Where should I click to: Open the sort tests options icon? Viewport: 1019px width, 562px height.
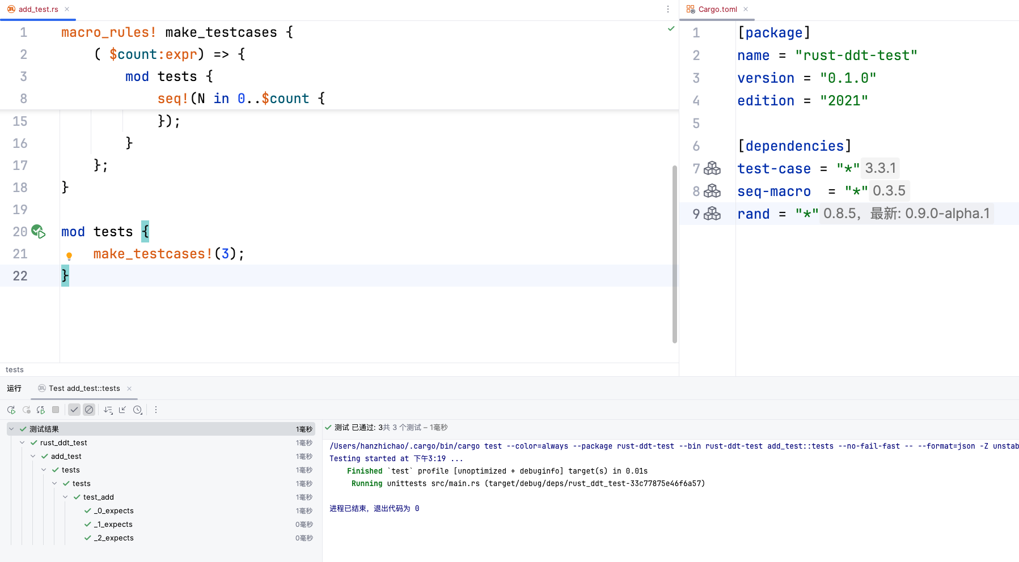coord(108,410)
